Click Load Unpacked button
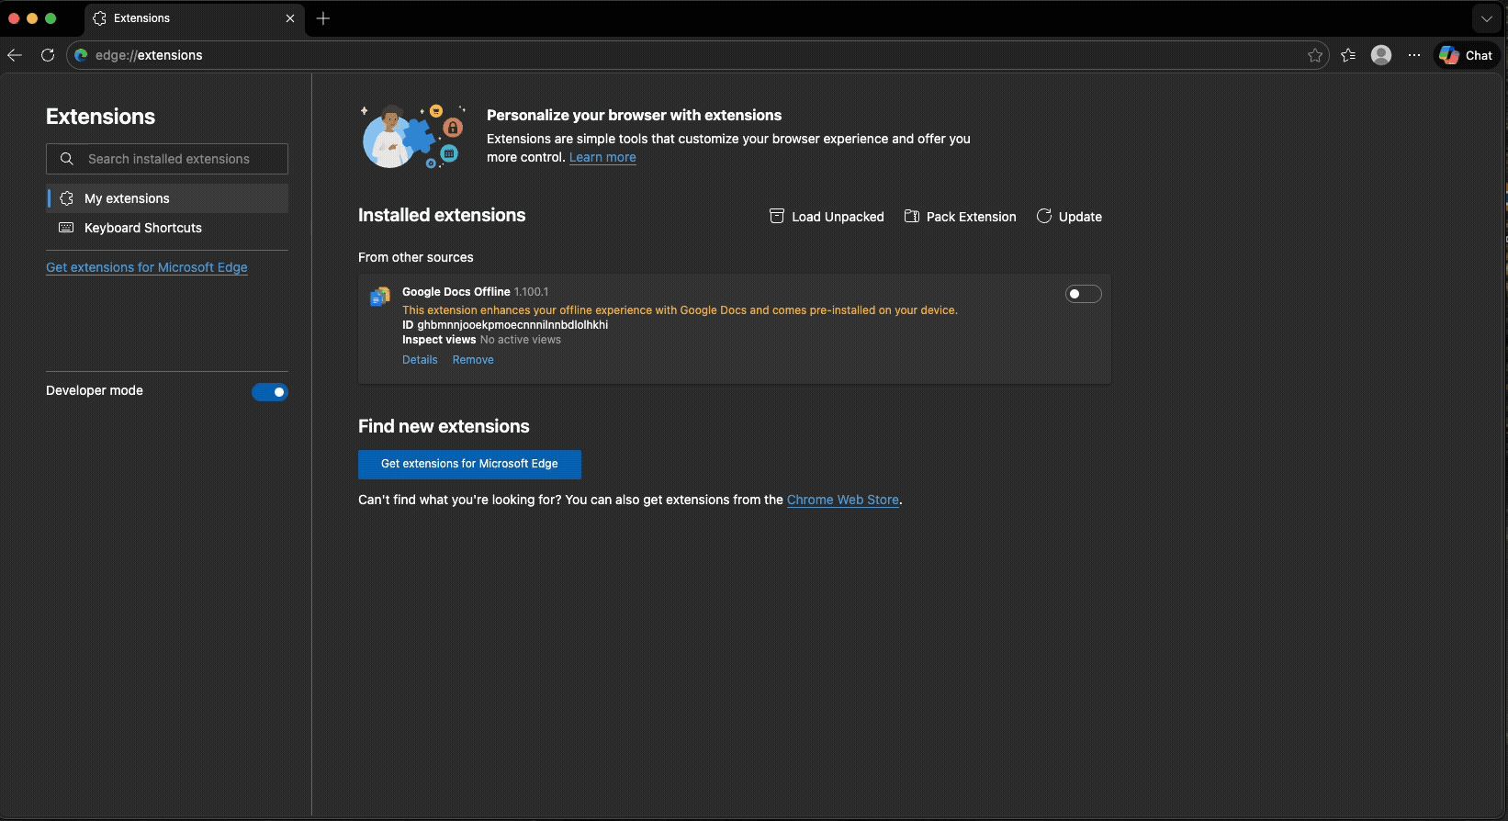 (x=827, y=217)
